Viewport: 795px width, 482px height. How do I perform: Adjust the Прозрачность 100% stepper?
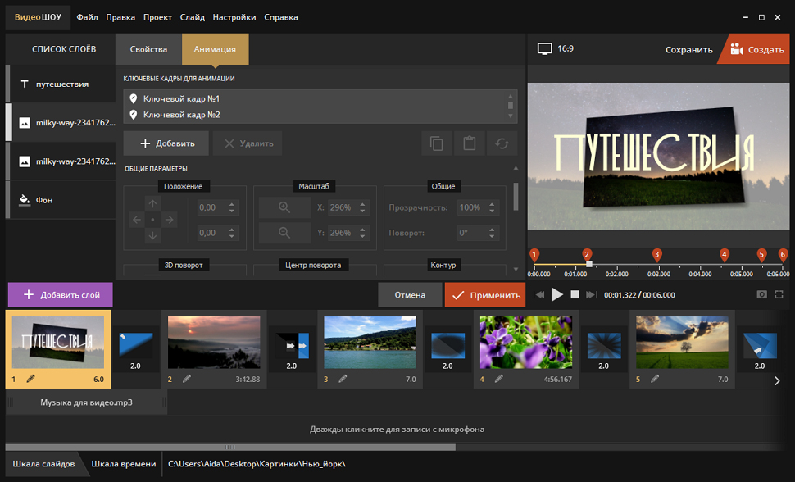492,207
